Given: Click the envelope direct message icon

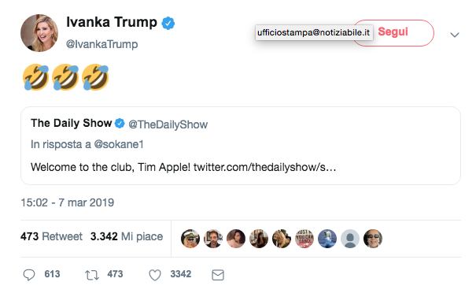Looking at the screenshot, I should coord(218,275).
